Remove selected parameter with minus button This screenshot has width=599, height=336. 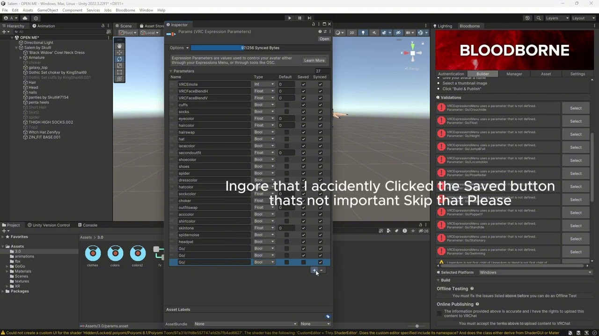click(x=321, y=270)
